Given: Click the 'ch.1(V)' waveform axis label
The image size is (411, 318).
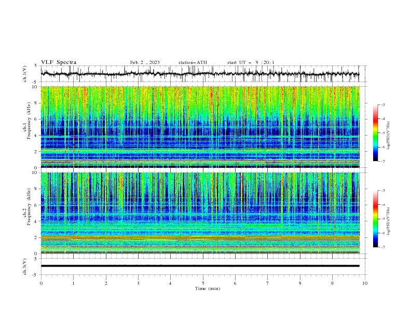Looking at the screenshot, I should (25, 74).
